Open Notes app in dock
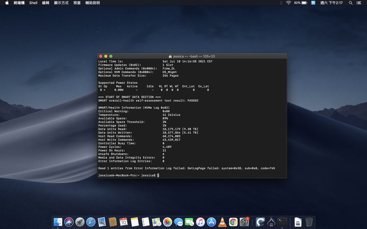 [135, 222]
